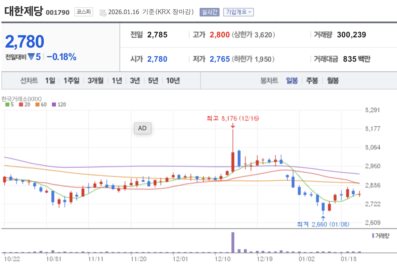Screen dimensions: 397x273
Task: Click the purple 120-day moving average swatch
Action: (x=54, y=104)
